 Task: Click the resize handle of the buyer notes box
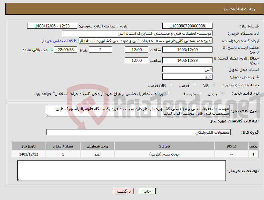point(19,179)
